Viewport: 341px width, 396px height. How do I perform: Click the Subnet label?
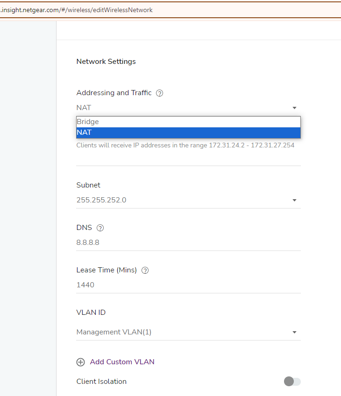88,185
